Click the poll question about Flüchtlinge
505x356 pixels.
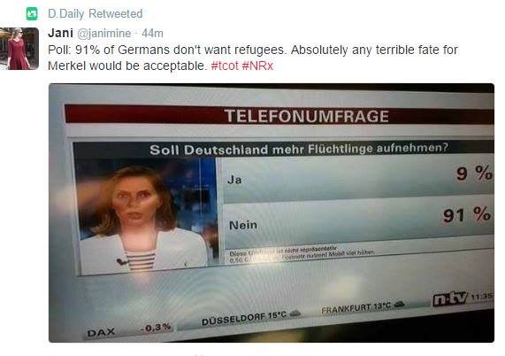tap(299, 150)
